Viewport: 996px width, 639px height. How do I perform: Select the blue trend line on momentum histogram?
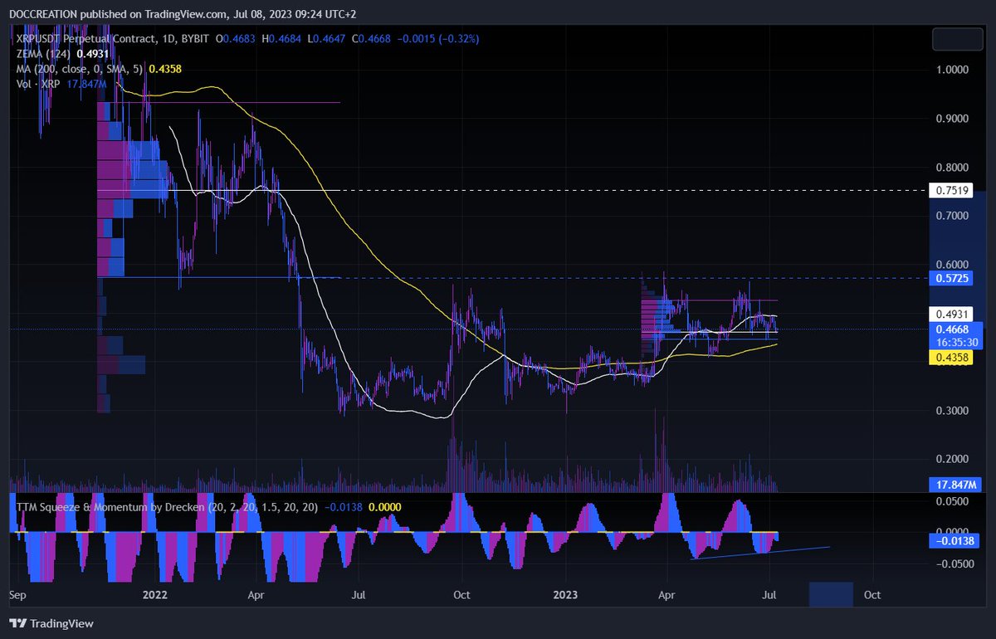pyautogui.click(x=759, y=553)
